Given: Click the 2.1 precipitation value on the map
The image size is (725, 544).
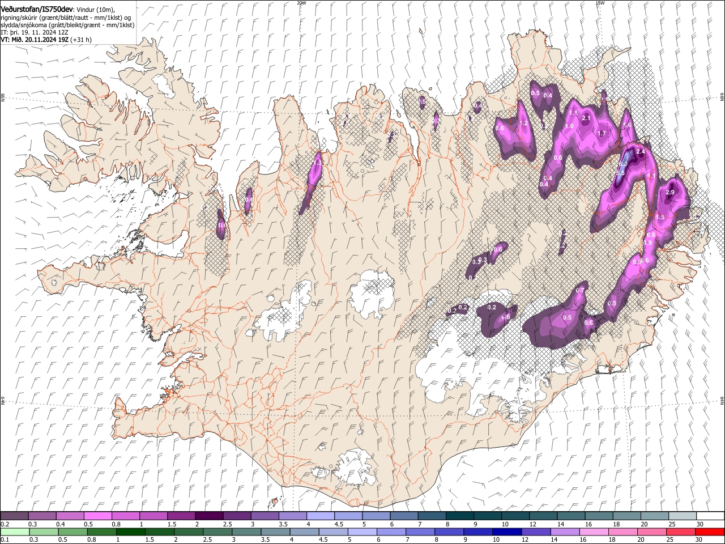Looking at the screenshot, I should click(x=586, y=118).
